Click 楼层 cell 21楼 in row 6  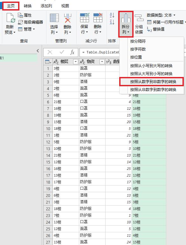66,102
